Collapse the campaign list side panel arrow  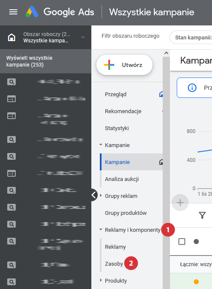click(94, 195)
